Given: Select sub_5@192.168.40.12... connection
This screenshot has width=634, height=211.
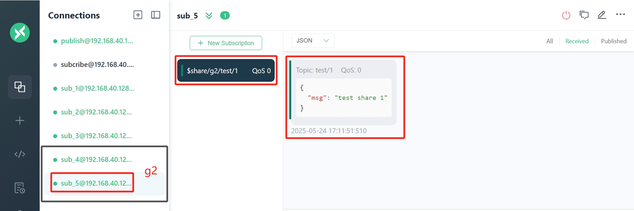Looking at the screenshot, I should click(104, 183).
